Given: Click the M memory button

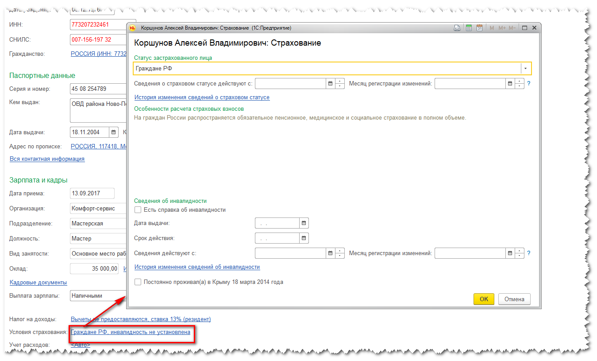Looking at the screenshot, I should coord(492,28).
